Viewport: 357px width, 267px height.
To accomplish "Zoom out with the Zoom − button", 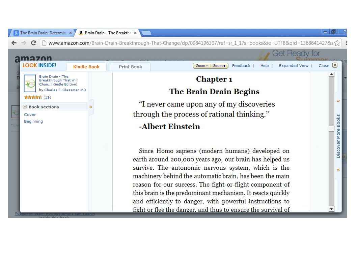I will 202,66.
